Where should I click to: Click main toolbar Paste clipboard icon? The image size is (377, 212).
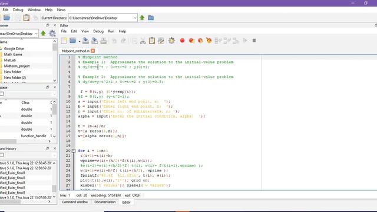pyautogui.click(x=27, y=18)
